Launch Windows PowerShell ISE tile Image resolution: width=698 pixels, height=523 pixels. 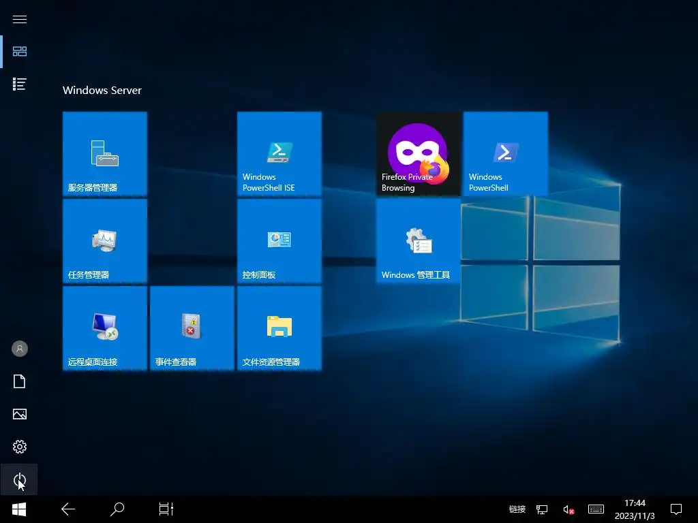pos(279,153)
